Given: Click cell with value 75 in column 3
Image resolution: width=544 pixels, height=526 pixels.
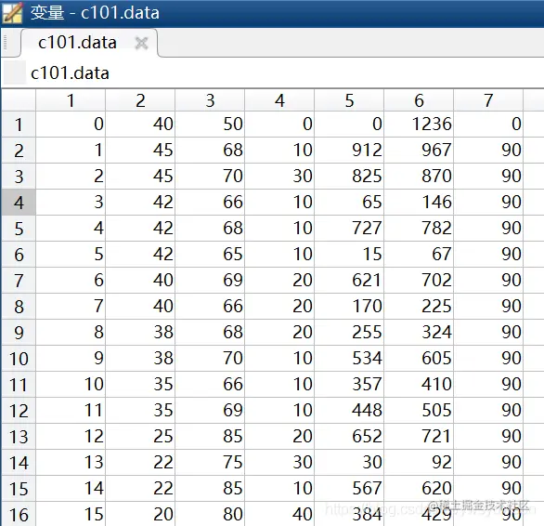Looking at the screenshot, I should (x=210, y=463).
